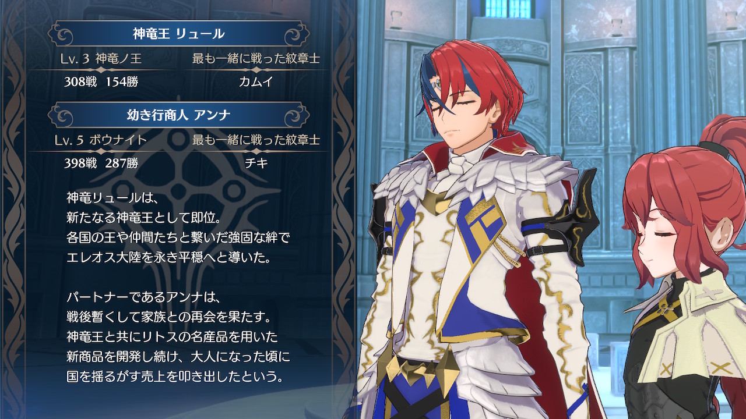This screenshot has height=419, width=746.
Task: Click the 幼き行商人 アンナ name banner
Action: tap(178, 115)
